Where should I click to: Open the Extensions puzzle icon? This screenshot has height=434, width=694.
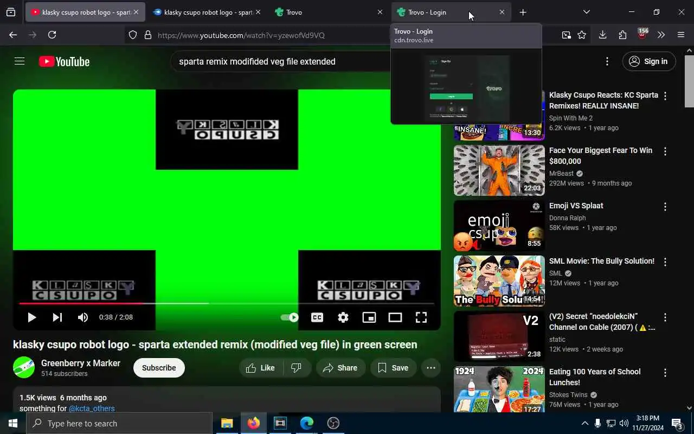coord(622,35)
